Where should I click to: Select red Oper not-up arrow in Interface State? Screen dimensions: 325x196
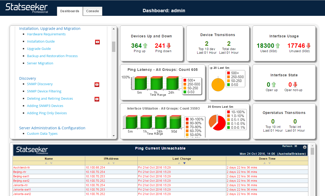click(x=295, y=85)
